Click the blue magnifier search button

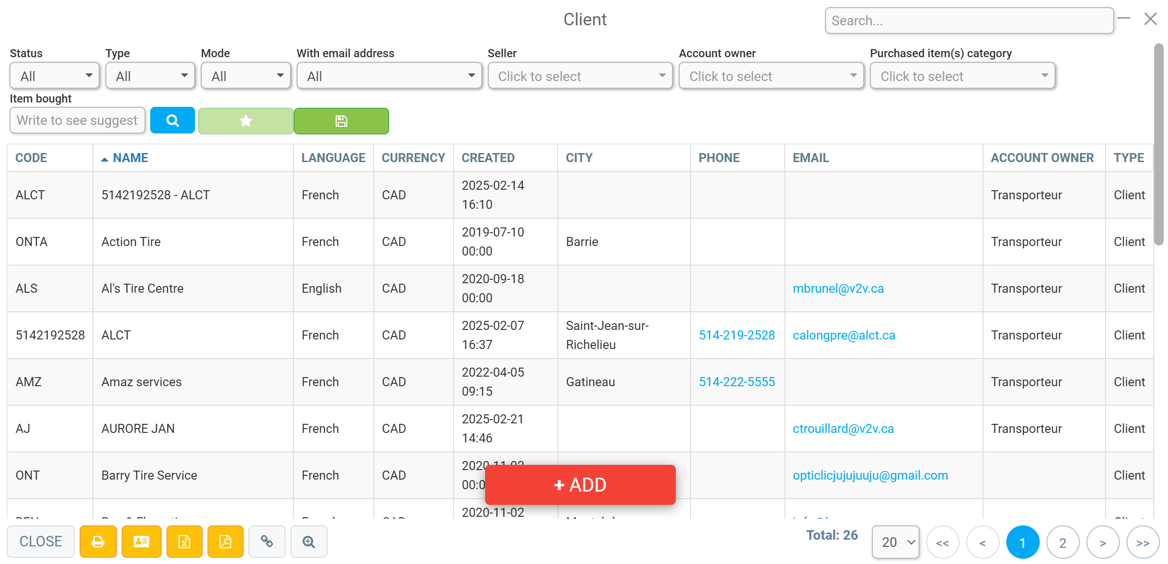172,121
